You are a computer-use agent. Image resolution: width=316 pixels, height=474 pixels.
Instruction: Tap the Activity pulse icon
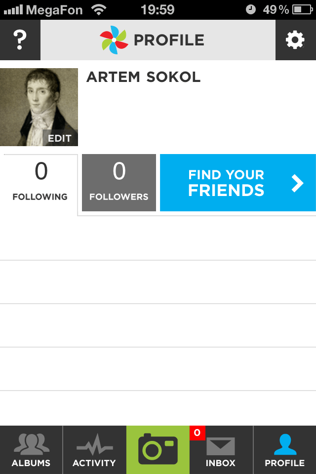point(95,444)
